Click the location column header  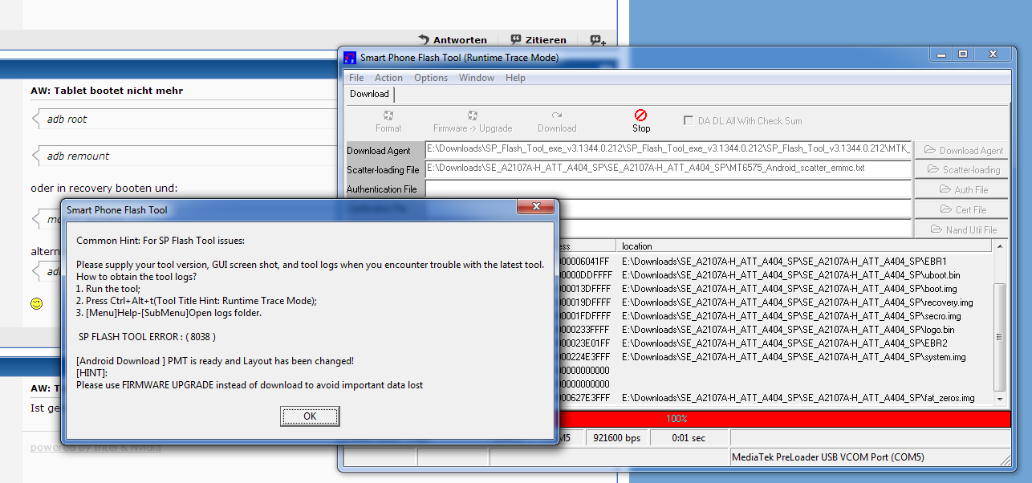click(x=805, y=246)
